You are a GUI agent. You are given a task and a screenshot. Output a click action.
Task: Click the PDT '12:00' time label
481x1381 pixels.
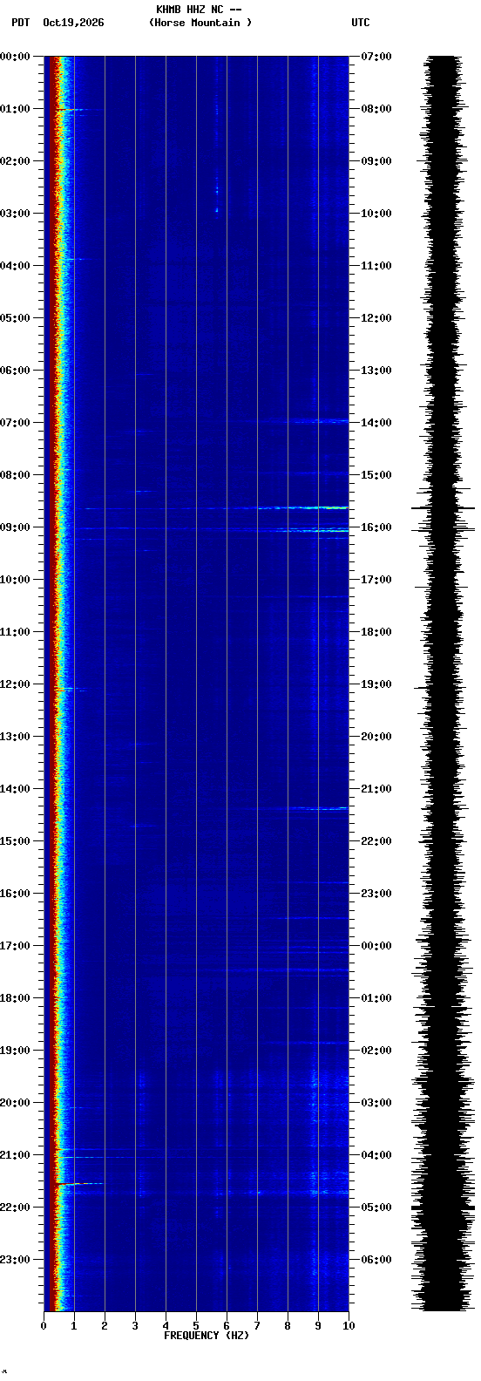[x=15, y=684]
